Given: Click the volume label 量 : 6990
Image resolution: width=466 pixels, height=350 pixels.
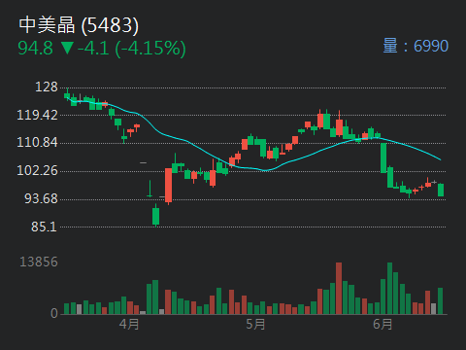Looking at the screenshot, I should pos(416,46).
